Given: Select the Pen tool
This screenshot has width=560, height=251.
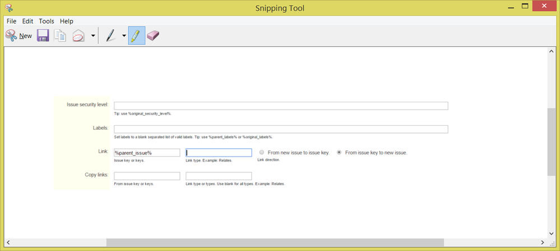Looking at the screenshot, I should point(111,36).
